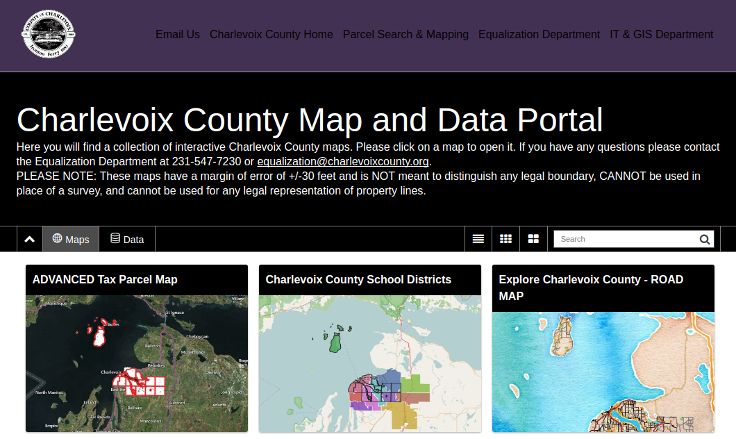
Task: Click the Charlevoix County School Districts title
Action: [x=358, y=279]
